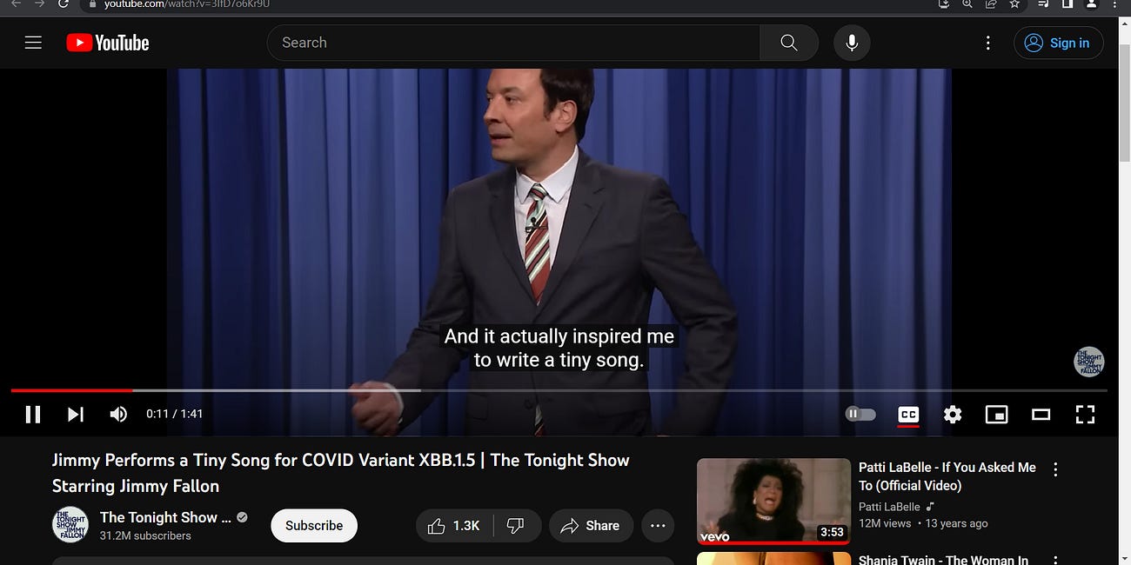The height and width of the screenshot is (565, 1131).
Task: Open more actions beside Share
Action: (658, 525)
